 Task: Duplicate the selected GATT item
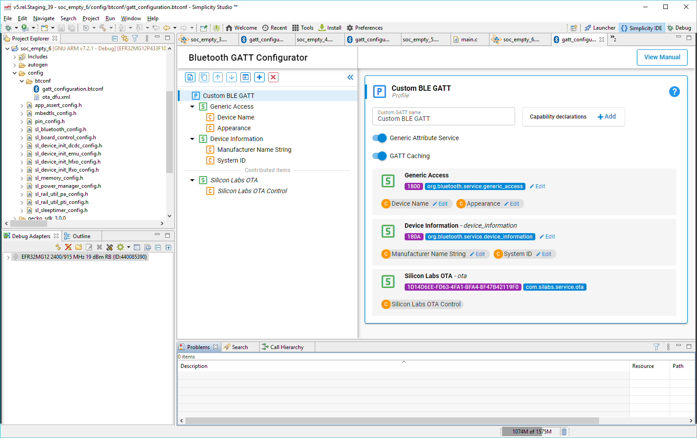pos(204,77)
